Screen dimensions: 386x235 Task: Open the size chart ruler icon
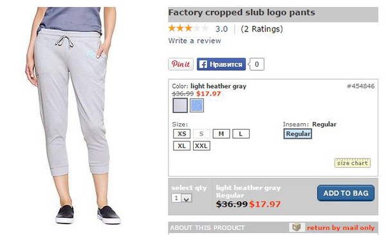[353, 162]
